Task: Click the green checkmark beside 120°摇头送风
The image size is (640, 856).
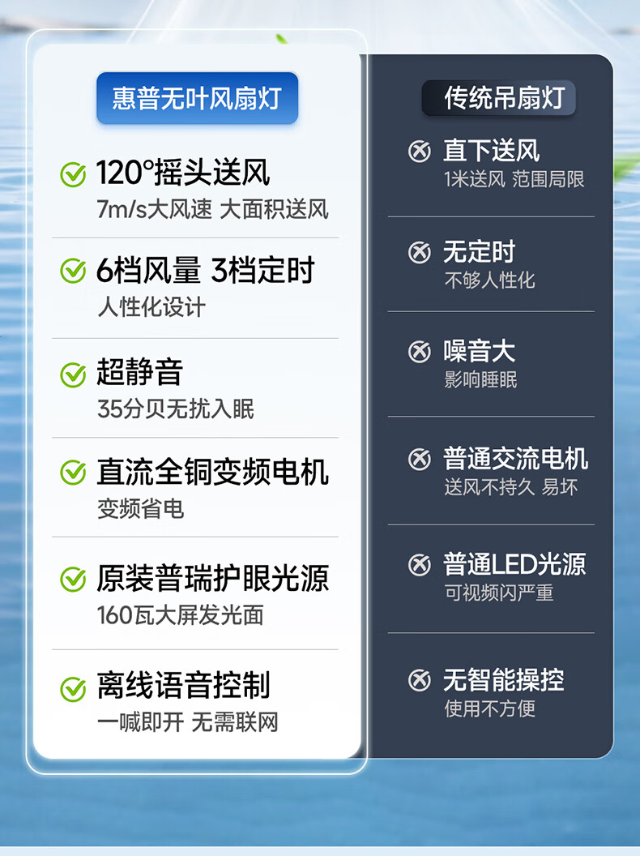Action: pyautogui.click(x=73, y=175)
